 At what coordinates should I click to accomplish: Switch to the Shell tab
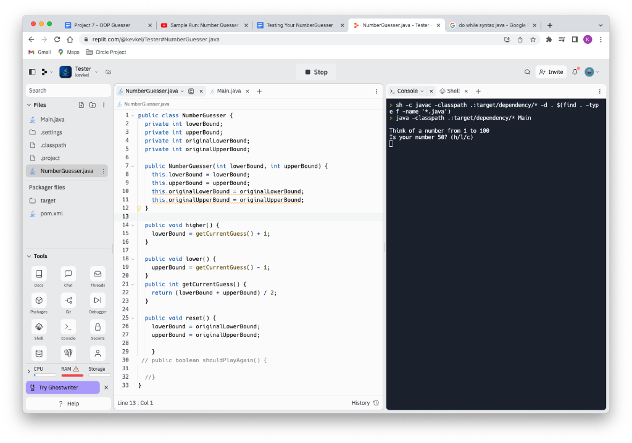[x=450, y=91]
